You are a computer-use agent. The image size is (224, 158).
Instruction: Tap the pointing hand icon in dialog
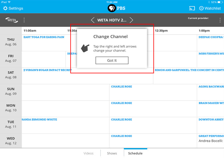[85, 48]
